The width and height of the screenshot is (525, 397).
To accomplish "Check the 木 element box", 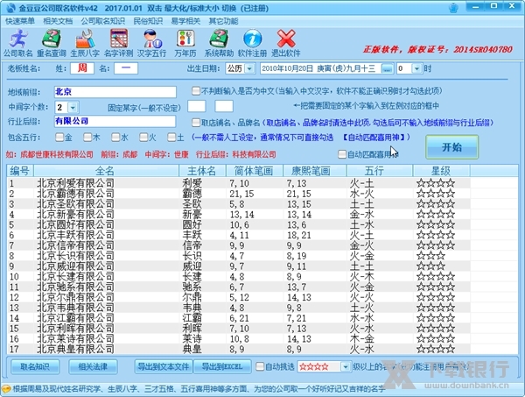I will (x=87, y=137).
